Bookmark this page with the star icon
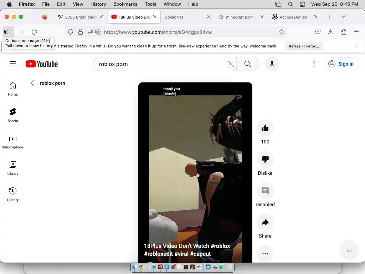This screenshot has height=274, width=365. [x=282, y=32]
